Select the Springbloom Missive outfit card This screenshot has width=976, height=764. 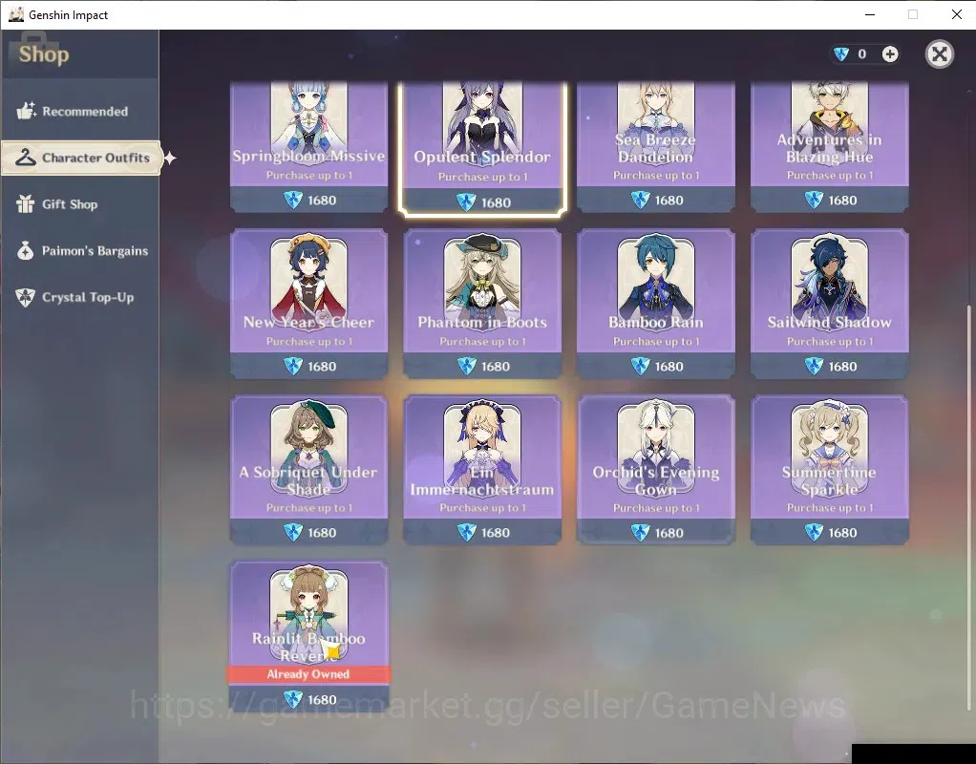(309, 146)
